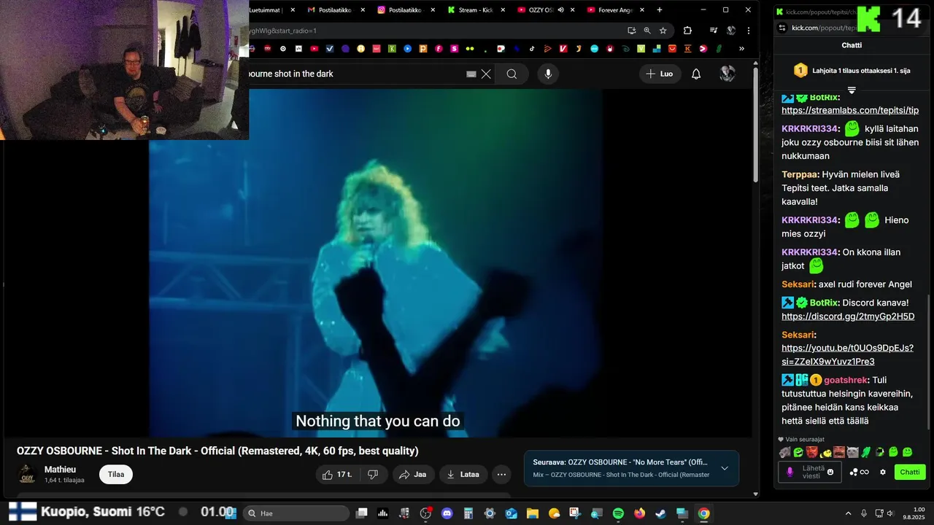The width and height of the screenshot is (934, 525).
Task: Clear the YouTube search text
Action: (486, 74)
